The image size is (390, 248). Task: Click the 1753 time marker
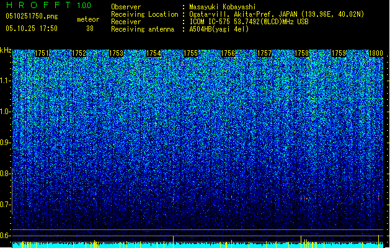tap(116, 53)
